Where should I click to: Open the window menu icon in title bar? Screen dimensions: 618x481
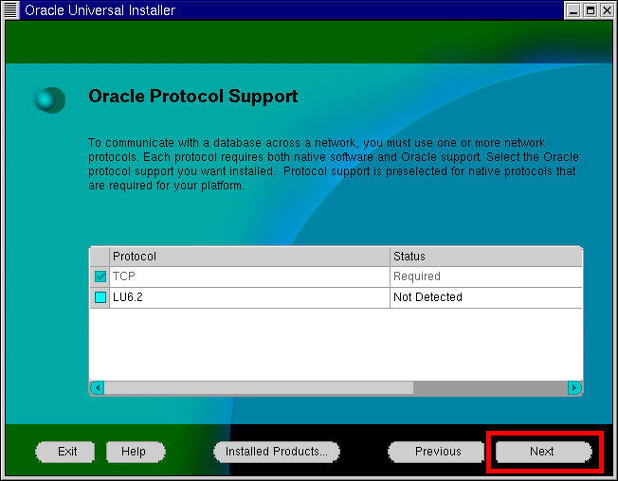click(10, 10)
